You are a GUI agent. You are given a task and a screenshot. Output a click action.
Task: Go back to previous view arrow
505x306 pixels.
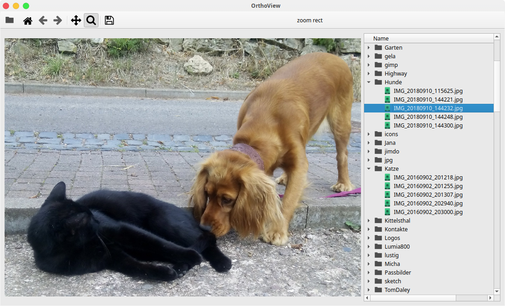pyautogui.click(x=43, y=20)
